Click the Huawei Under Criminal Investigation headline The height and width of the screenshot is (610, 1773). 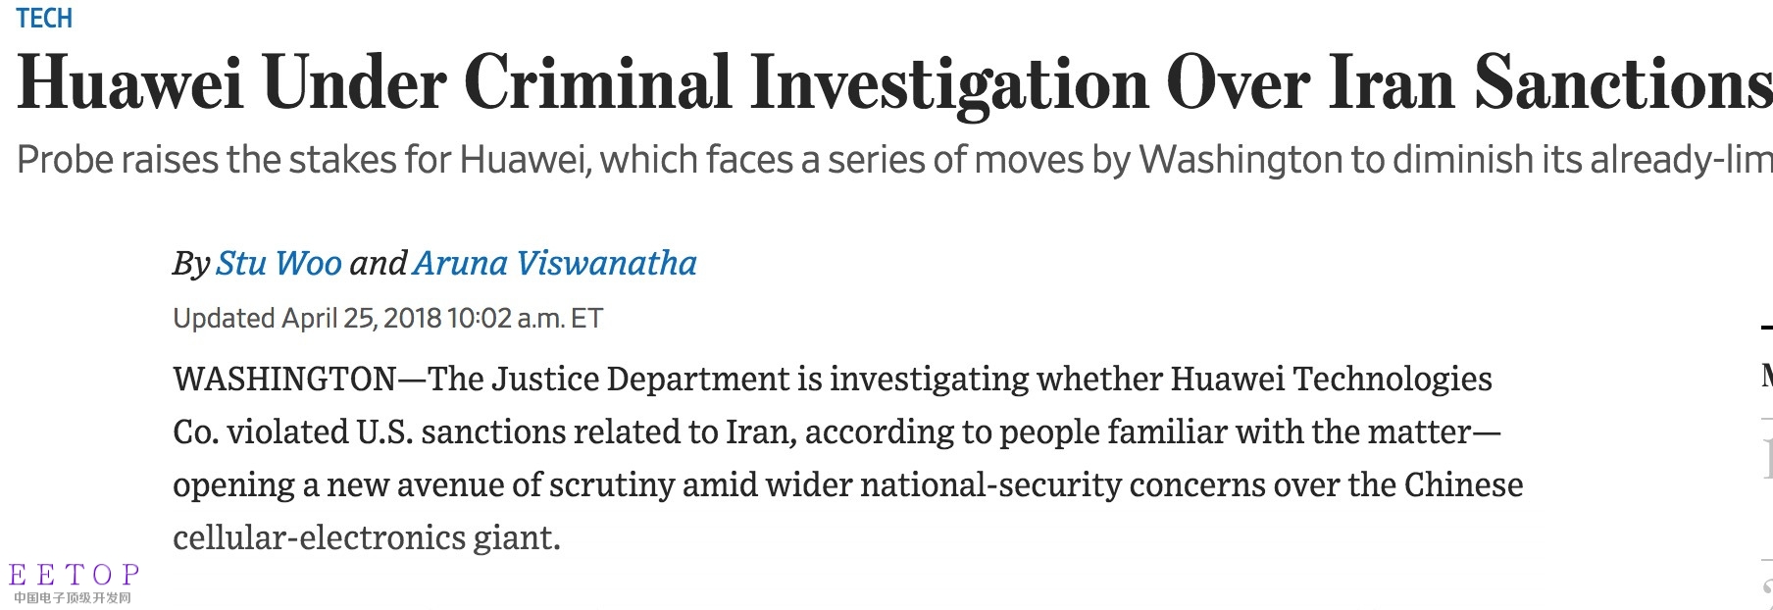click(x=894, y=83)
